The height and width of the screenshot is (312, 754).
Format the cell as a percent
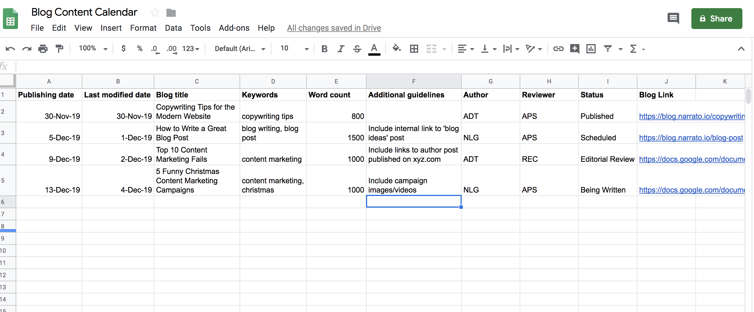click(139, 49)
